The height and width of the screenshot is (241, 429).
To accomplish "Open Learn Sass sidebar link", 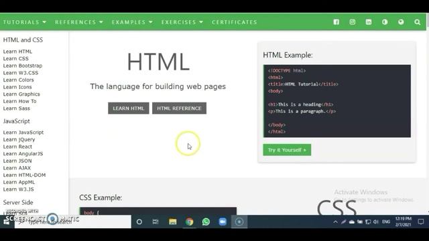I will (x=16, y=108).
